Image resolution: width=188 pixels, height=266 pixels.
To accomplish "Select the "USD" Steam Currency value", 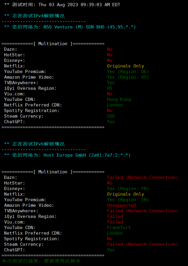I will pyautogui.click(x=111, y=116).
